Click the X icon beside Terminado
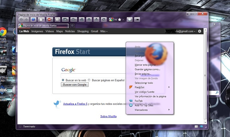The height and width of the screenshot is (137, 230). (20, 127)
